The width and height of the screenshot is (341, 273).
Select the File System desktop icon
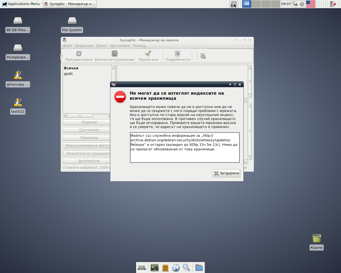point(72,25)
